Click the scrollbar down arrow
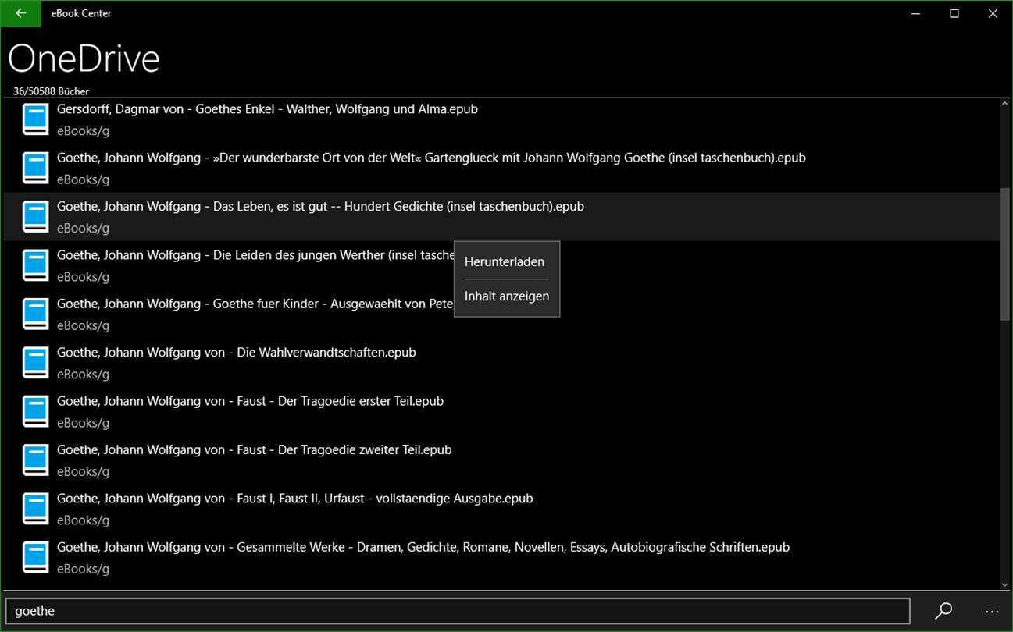The image size is (1013, 632). (1004, 584)
